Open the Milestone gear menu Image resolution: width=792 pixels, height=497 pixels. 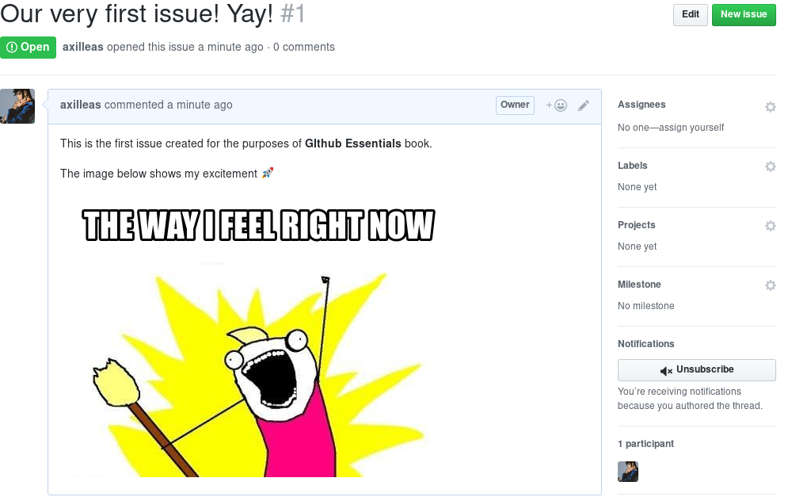pos(770,285)
